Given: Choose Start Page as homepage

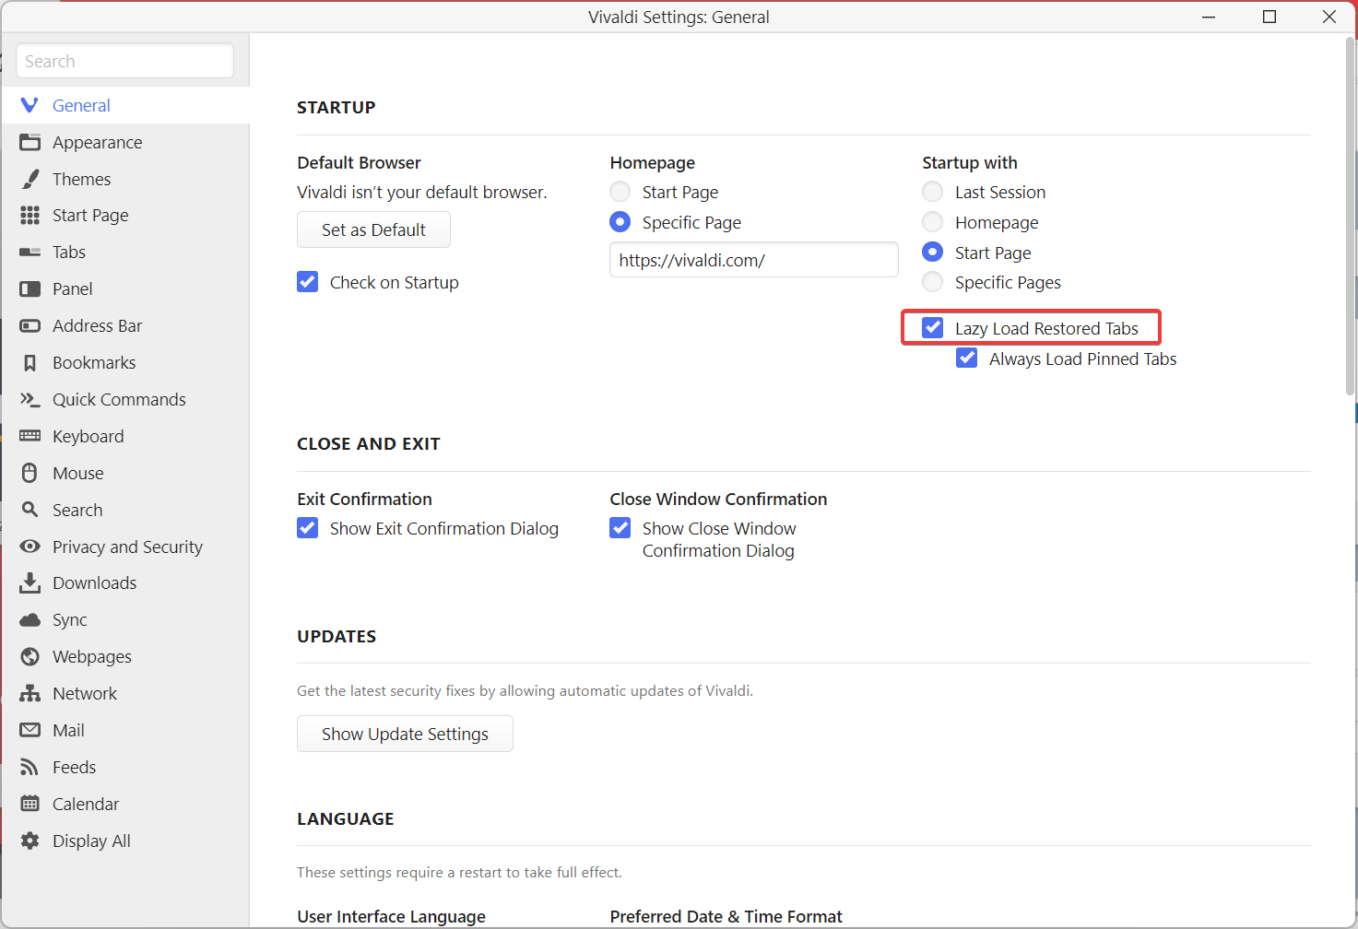Looking at the screenshot, I should pos(620,192).
